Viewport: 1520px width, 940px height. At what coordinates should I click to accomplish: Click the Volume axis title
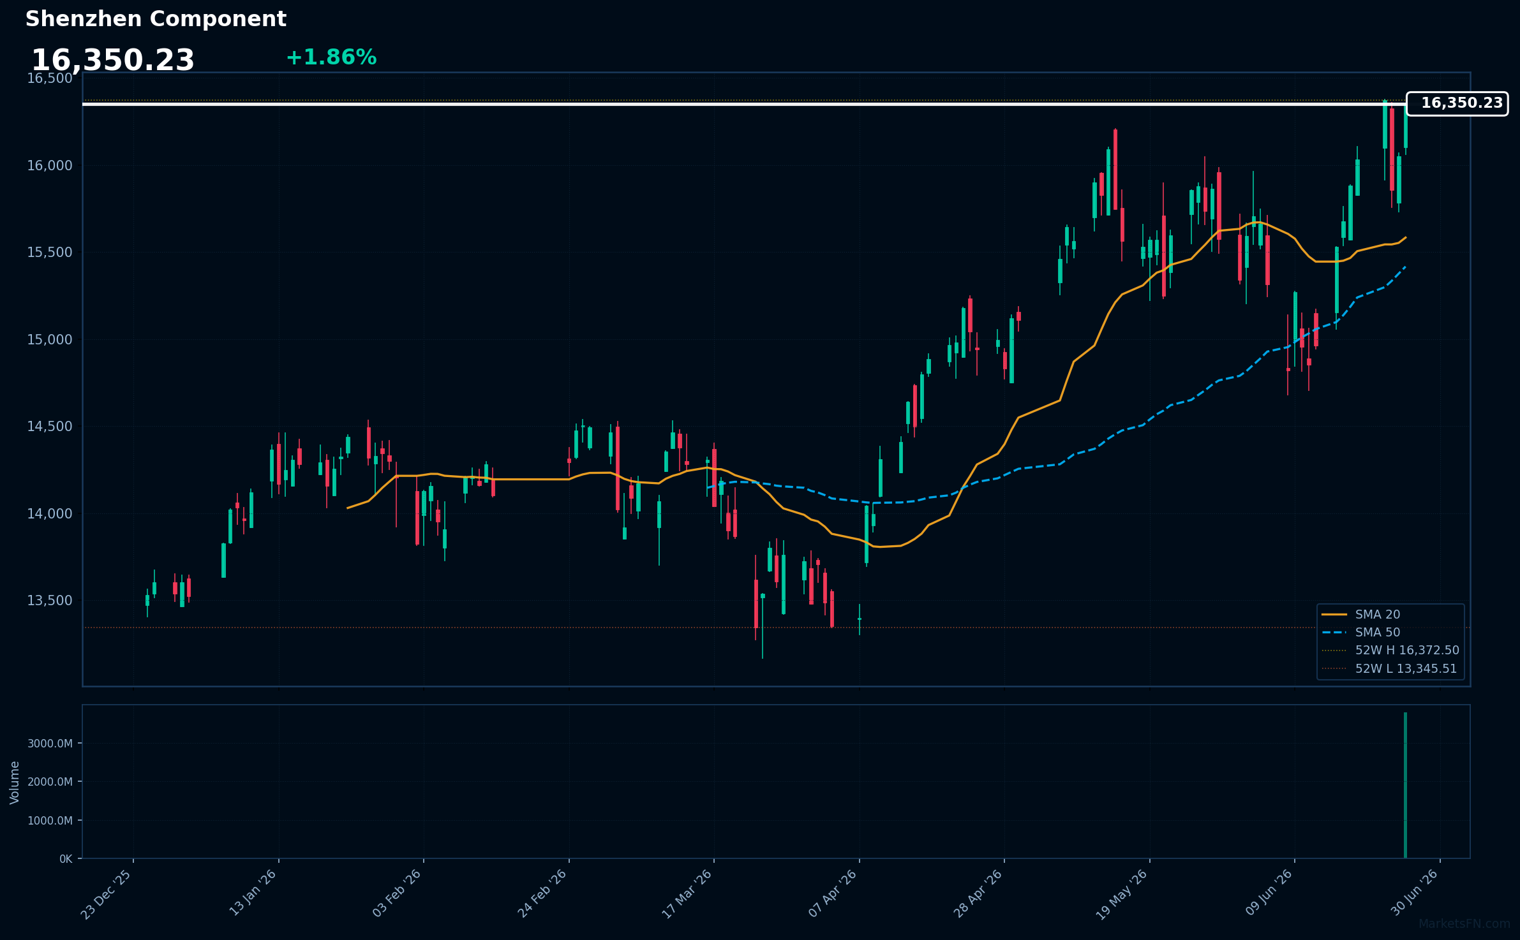tap(15, 782)
